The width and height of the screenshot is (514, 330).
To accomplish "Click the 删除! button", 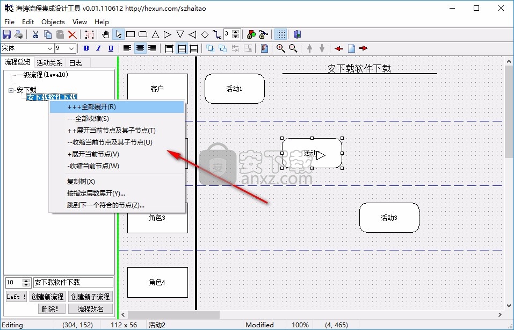I will (52, 309).
